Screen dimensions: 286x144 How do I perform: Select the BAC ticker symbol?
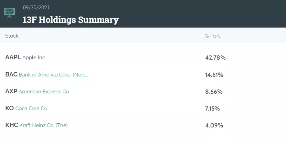11,74
